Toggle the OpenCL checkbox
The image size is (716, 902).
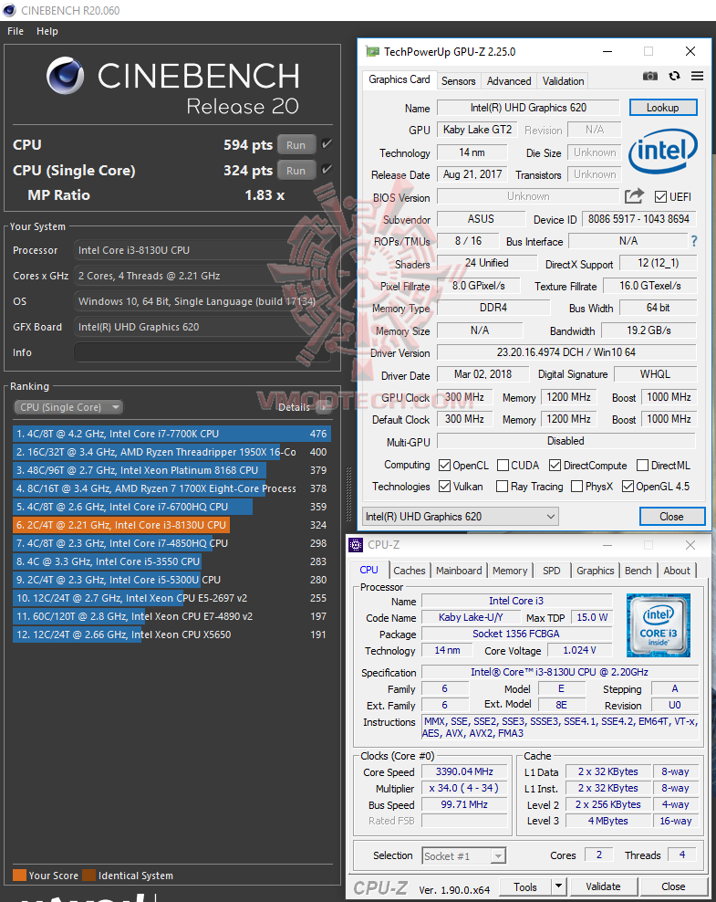click(444, 465)
